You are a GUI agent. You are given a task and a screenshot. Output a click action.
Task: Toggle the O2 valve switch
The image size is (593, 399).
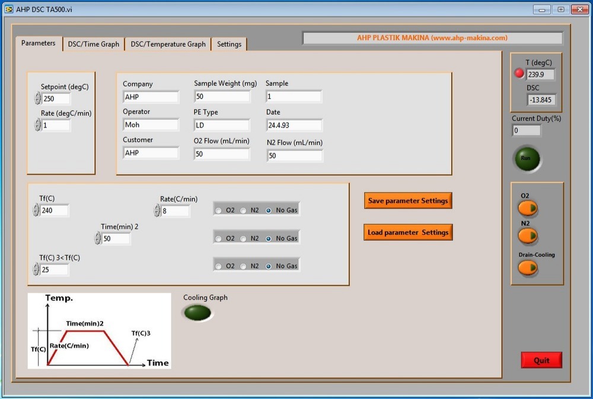528,208
